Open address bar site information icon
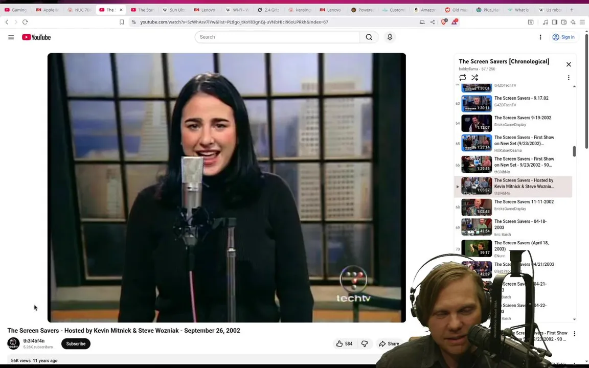 (x=134, y=22)
